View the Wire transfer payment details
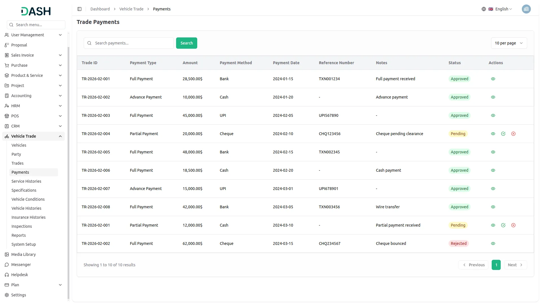The width and height of the screenshot is (541, 304). (x=493, y=207)
